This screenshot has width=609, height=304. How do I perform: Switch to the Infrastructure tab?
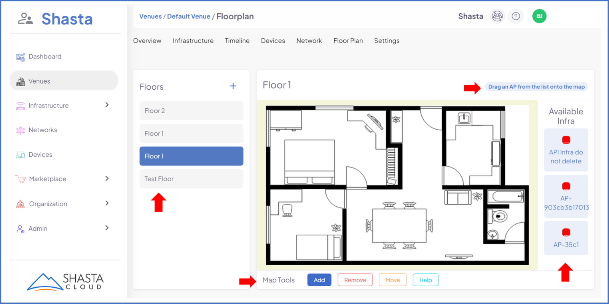pyautogui.click(x=193, y=41)
